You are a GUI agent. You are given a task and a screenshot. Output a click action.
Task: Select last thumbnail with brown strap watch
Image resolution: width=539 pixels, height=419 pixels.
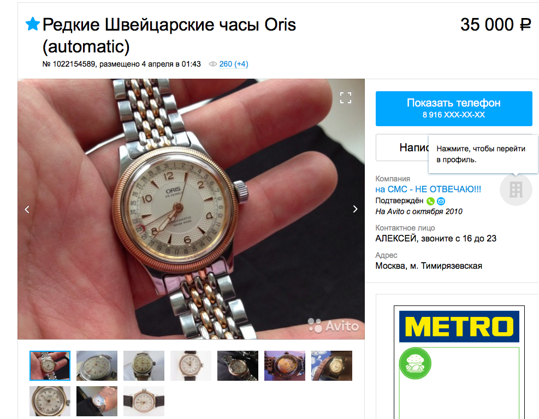tap(144, 401)
